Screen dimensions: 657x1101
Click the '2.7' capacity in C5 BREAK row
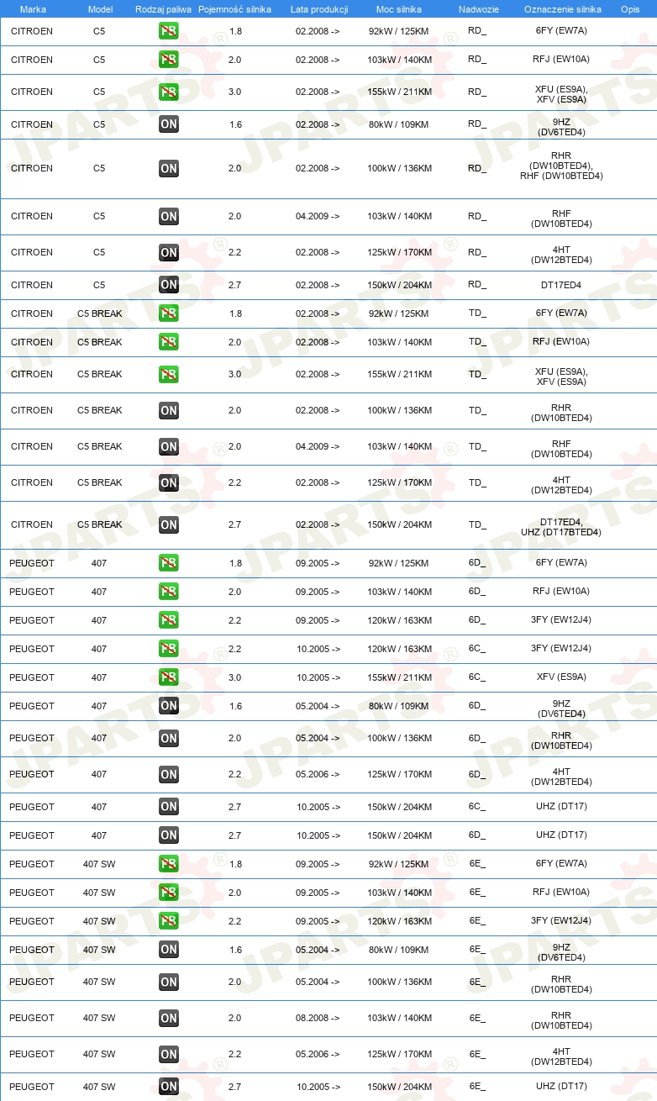pyautogui.click(x=234, y=524)
